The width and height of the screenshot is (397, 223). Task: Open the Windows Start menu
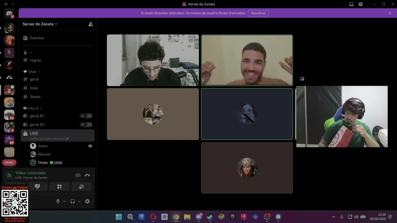coord(119,217)
